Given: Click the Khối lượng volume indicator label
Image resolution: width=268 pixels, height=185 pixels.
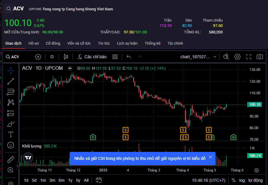Looking at the screenshot, I should (x=32, y=146).
